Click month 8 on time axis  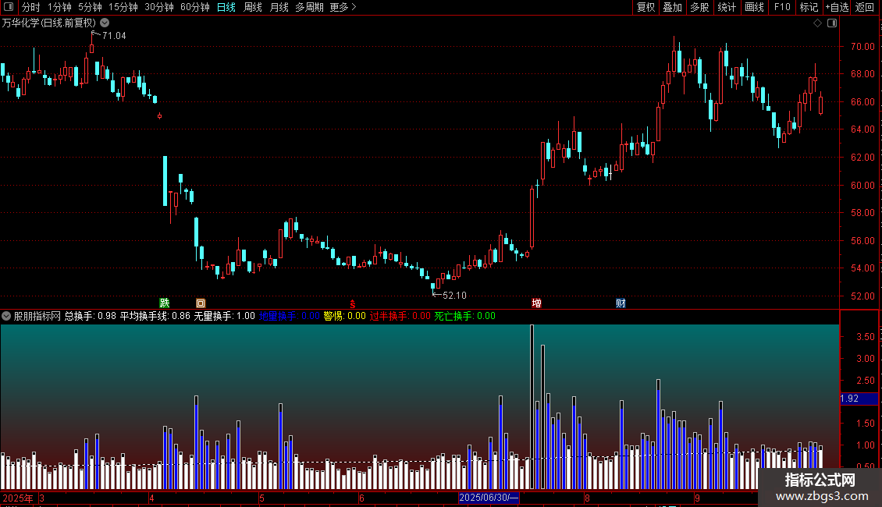tap(587, 498)
